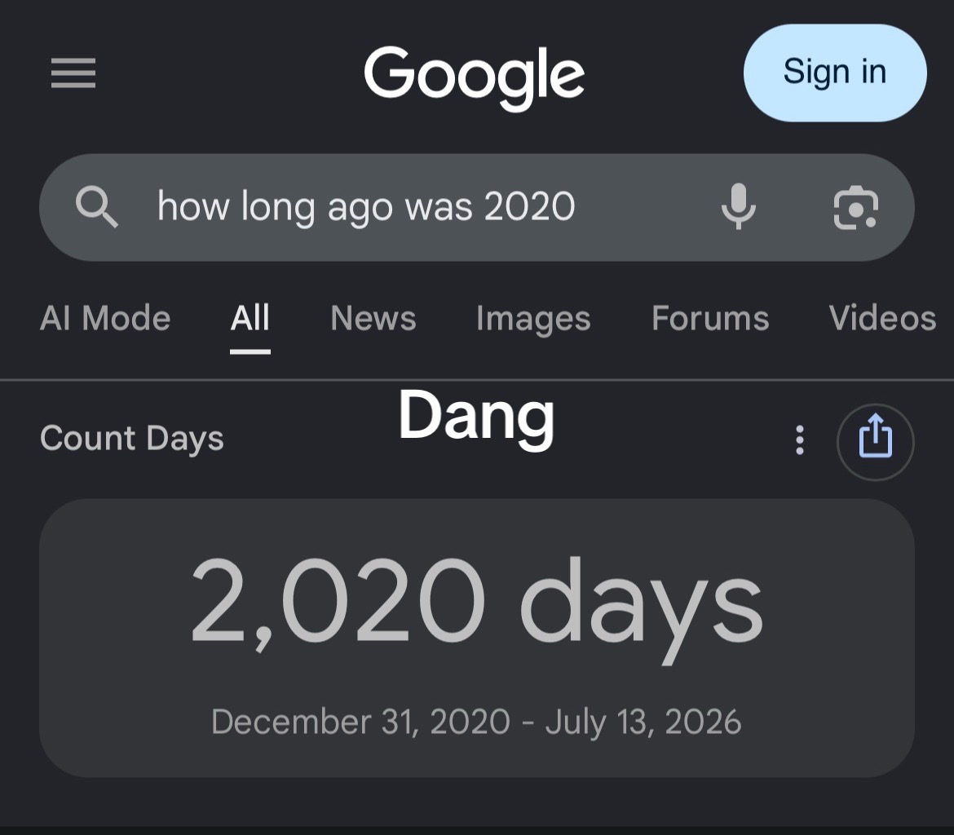The height and width of the screenshot is (835, 954).
Task: Share the Count Days result
Action: click(876, 442)
